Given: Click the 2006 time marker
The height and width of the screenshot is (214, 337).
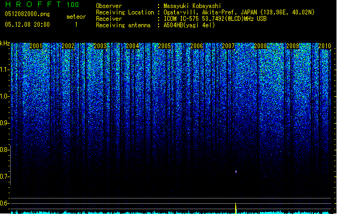Looking at the screenshot, I should point(197,46).
